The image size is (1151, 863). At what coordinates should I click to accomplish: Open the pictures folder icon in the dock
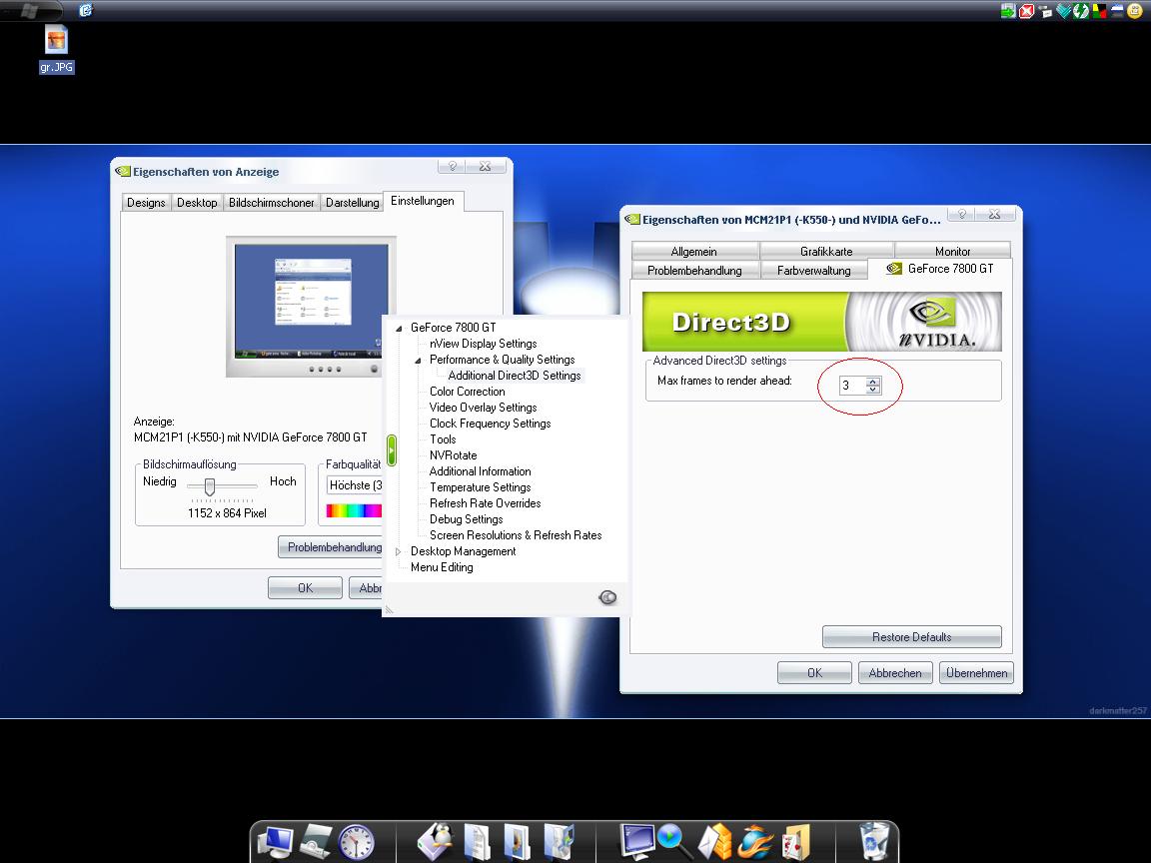pos(518,841)
